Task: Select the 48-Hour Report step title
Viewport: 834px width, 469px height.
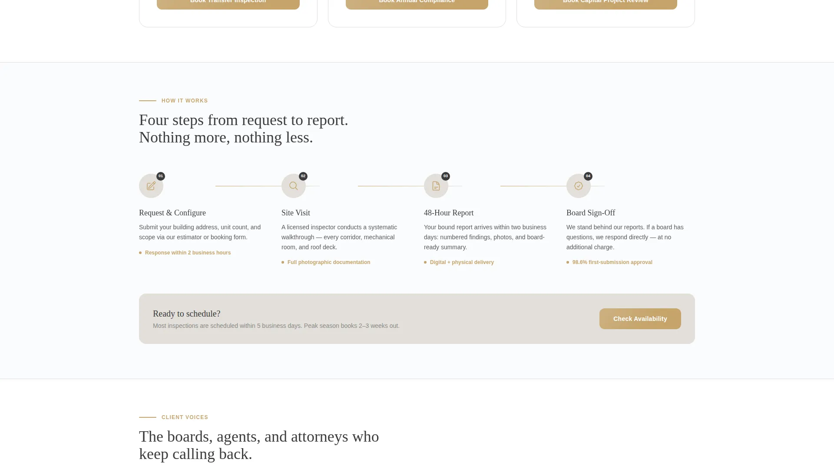Action: pyautogui.click(x=449, y=213)
